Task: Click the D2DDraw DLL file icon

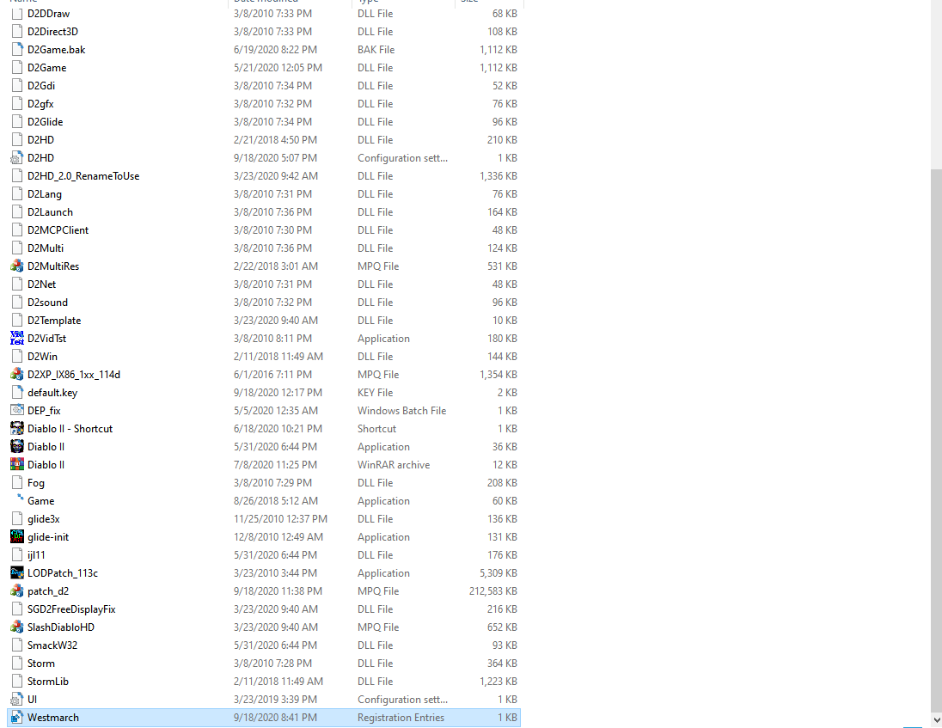Action: 17,13
